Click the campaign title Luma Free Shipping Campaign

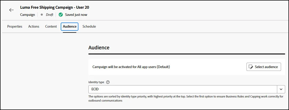point(55,7)
